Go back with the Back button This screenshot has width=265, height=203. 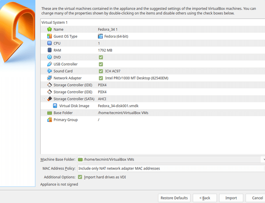point(204,198)
